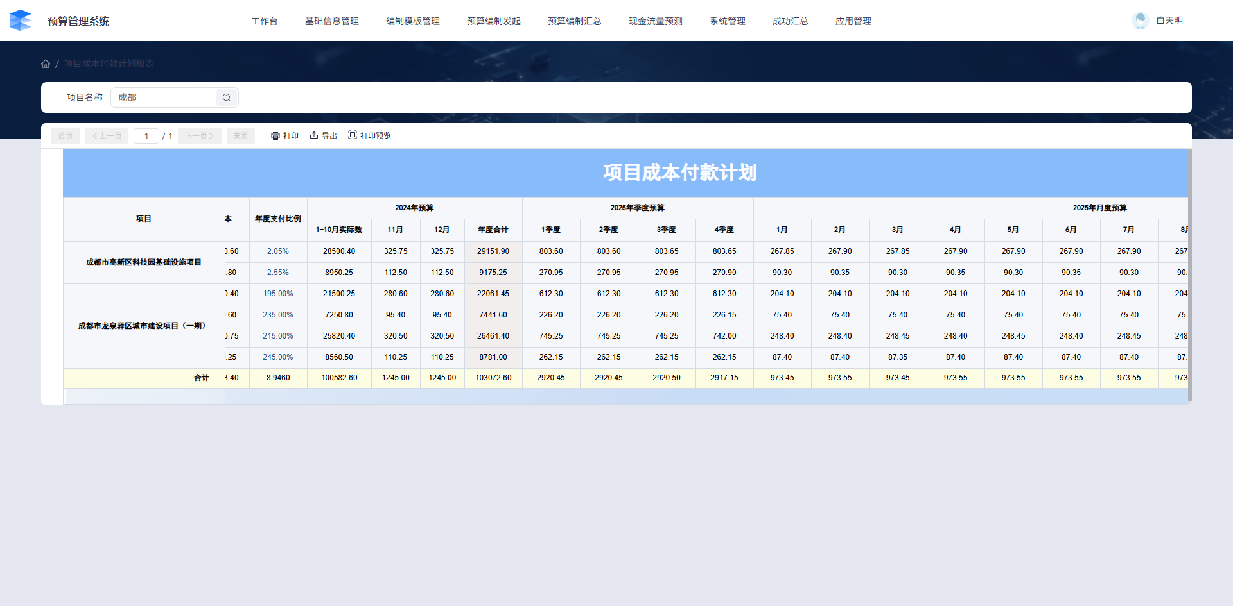The width and height of the screenshot is (1233, 606).
Task: Click the user avatar for 白天明
Action: [x=1140, y=21]
